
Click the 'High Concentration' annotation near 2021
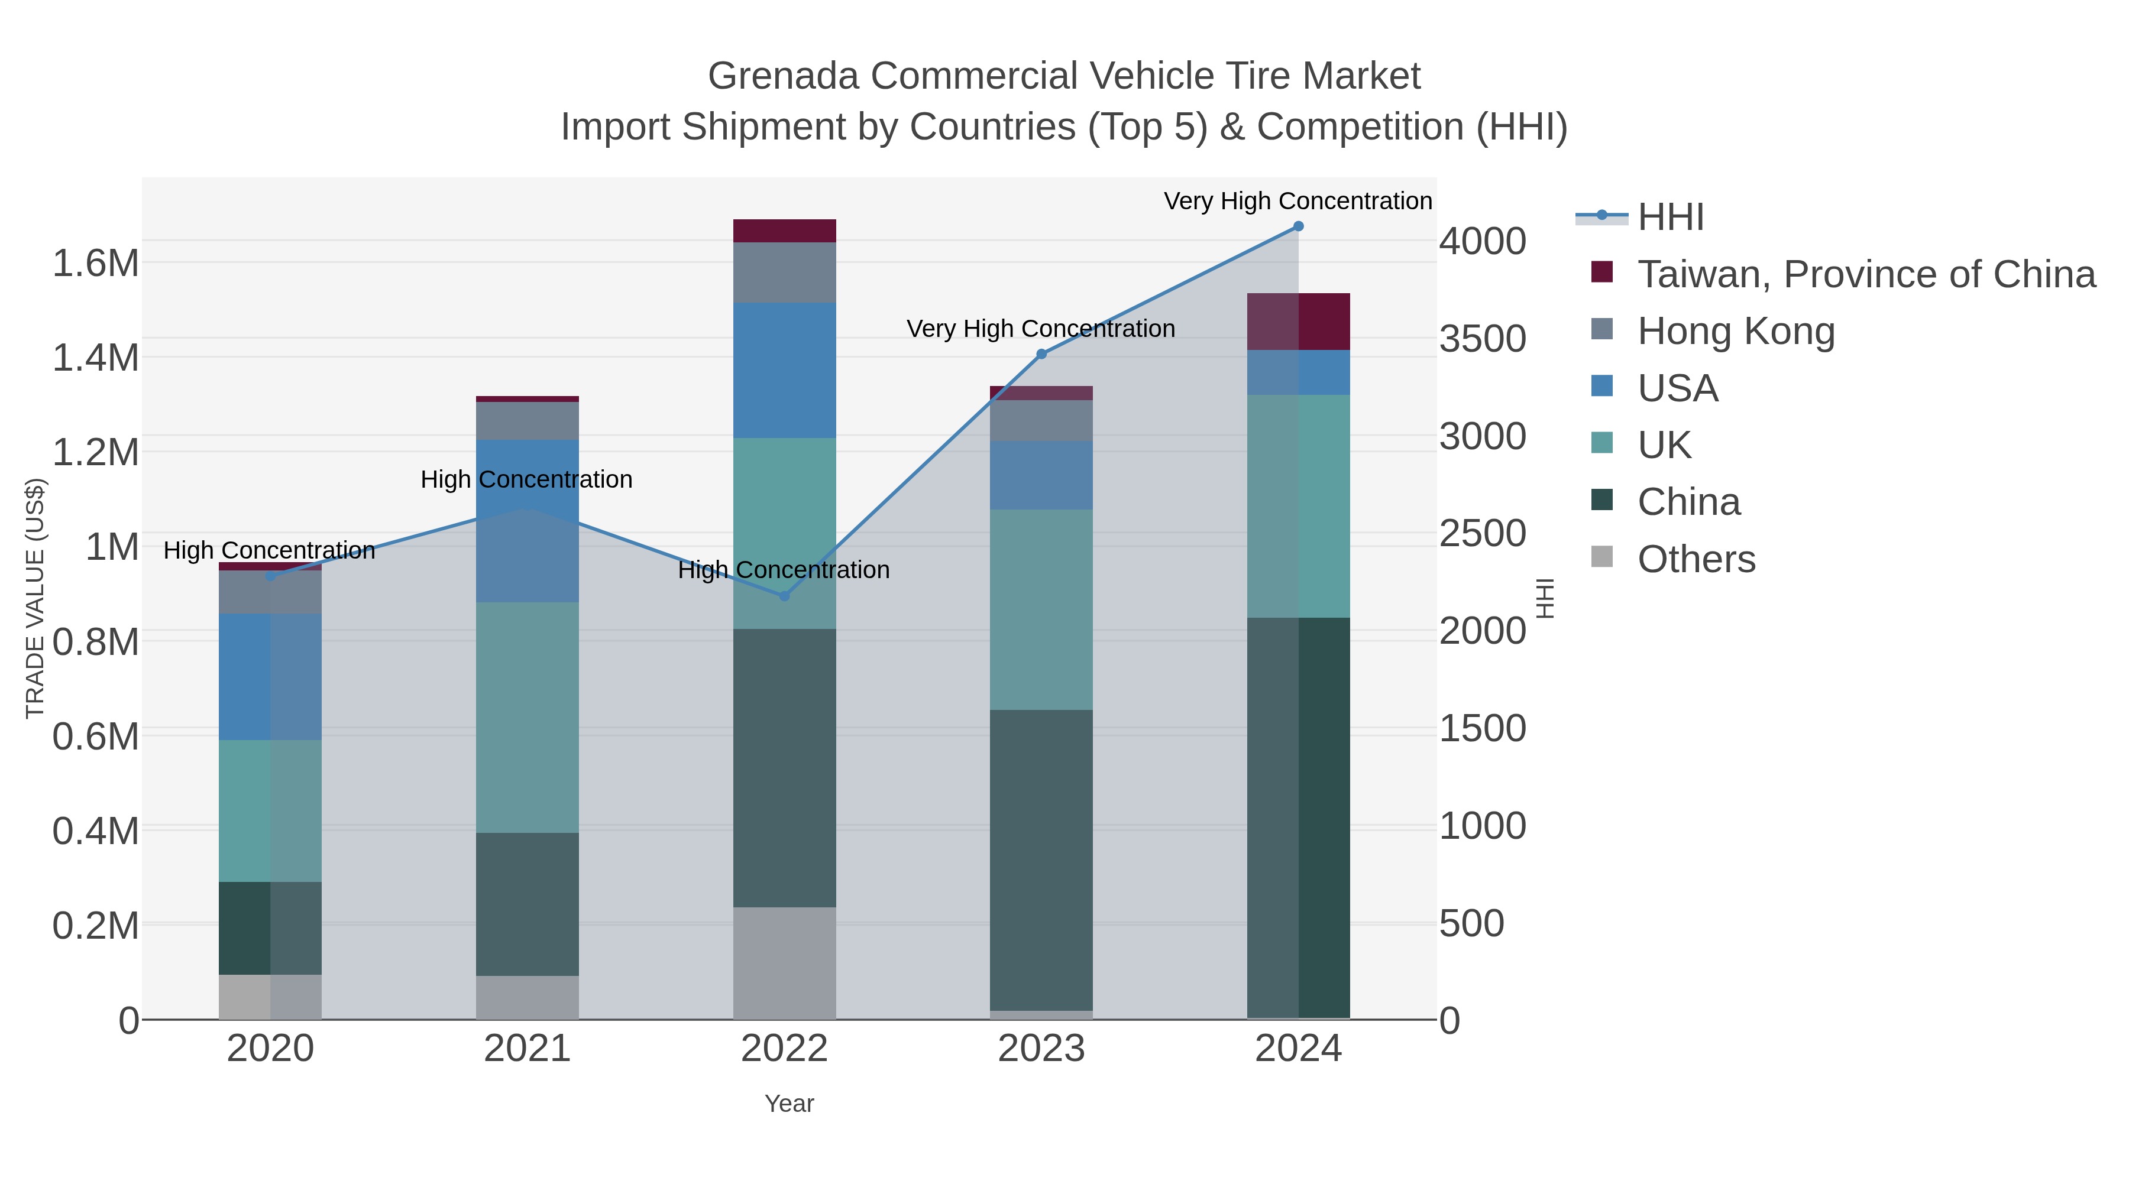tap(526, 479)
